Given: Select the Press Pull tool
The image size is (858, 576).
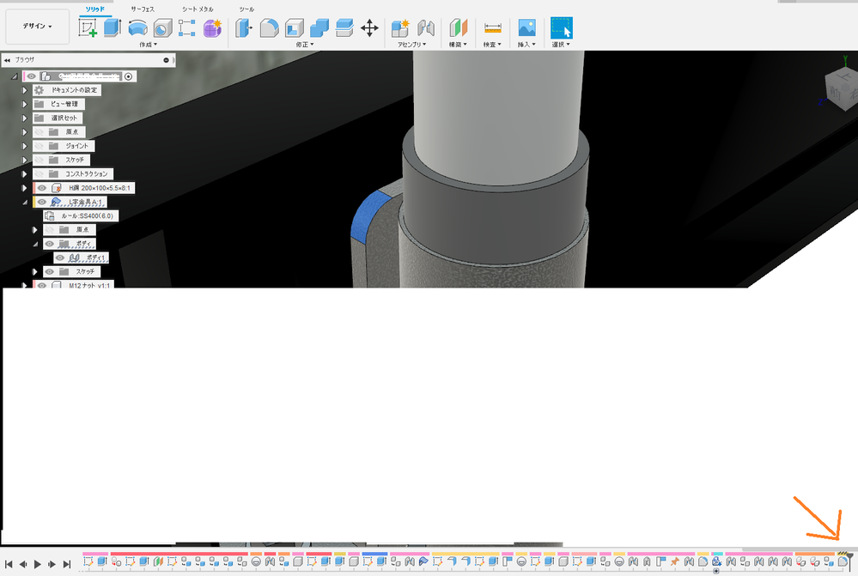Looking at the screenshot, I should 244,27.
